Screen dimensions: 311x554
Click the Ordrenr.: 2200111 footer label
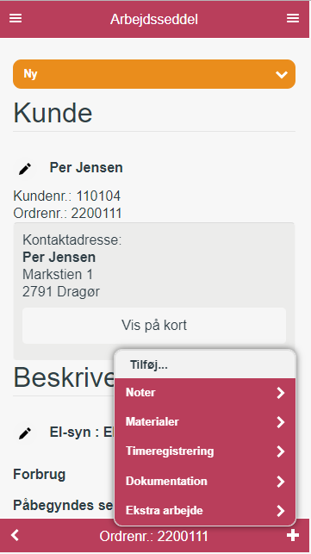click(153, 536)
